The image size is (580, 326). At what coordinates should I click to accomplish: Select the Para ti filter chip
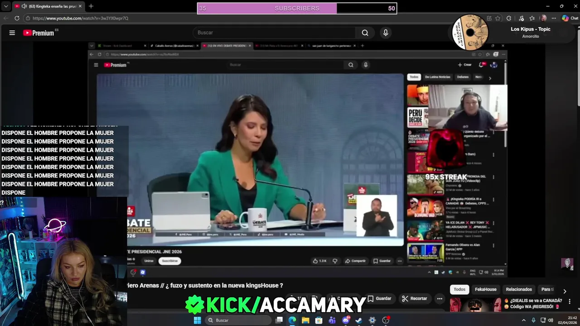[x=547, y=289]
